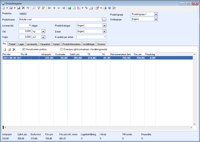Expand the Produktkategori dropdown
Screen dimensions: 200x142
tap(104, 26)
